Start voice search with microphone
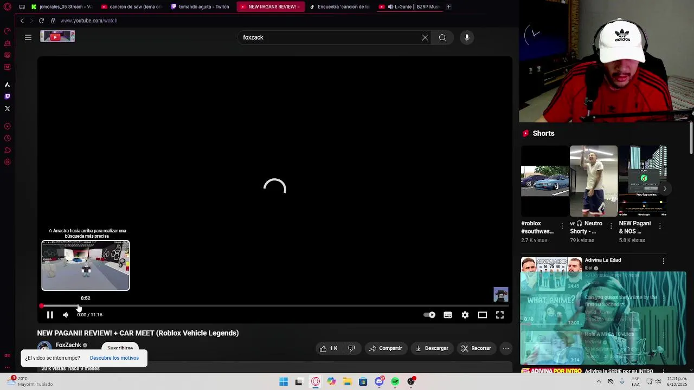The image size is (694, 390). [467, 37]
